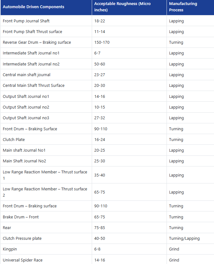The height and width of the screenshot is (264, 214).
Task: Click the Central main shaft journal cell
Action: pos(27,75)
